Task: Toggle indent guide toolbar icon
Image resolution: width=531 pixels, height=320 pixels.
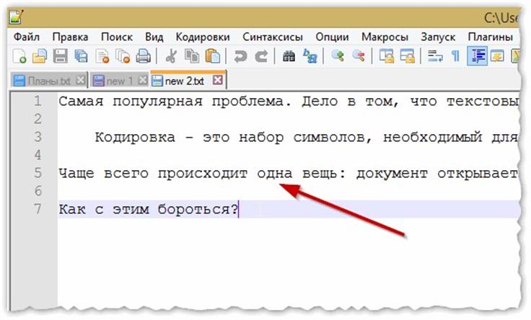Action: point(477,56)
